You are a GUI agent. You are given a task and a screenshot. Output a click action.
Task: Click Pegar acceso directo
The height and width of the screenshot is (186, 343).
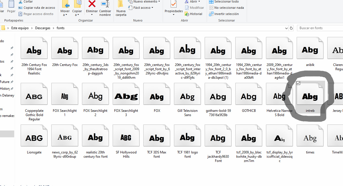36,14
